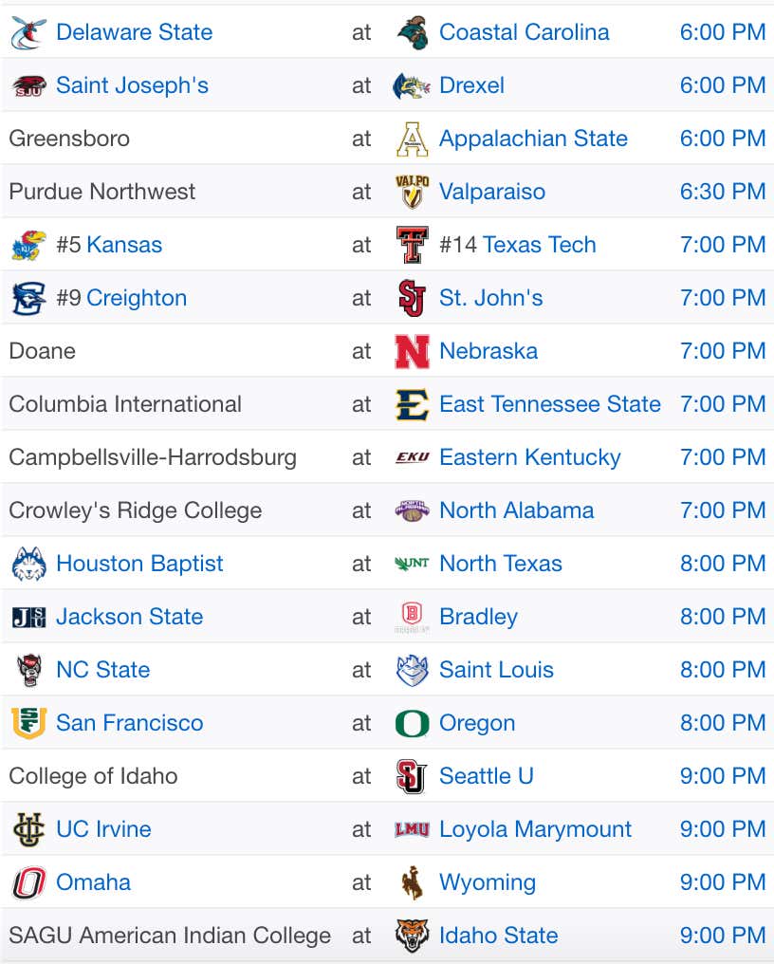Click the Valparaiso shield logo
774x964 pixels.
(x=412, y=192)
